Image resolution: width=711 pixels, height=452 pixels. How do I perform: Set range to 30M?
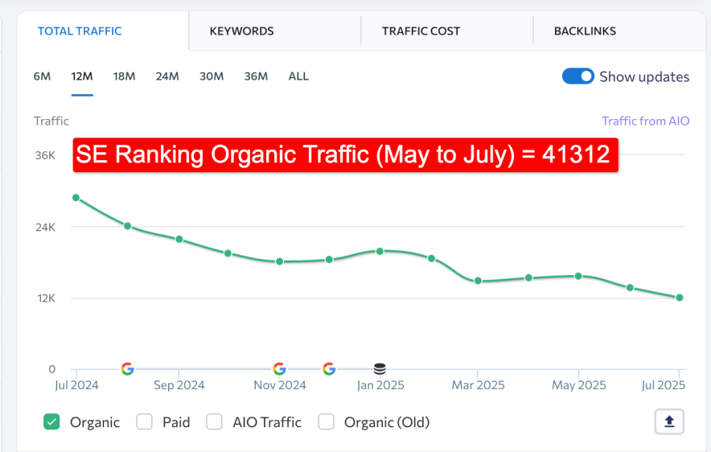point(212,76)
